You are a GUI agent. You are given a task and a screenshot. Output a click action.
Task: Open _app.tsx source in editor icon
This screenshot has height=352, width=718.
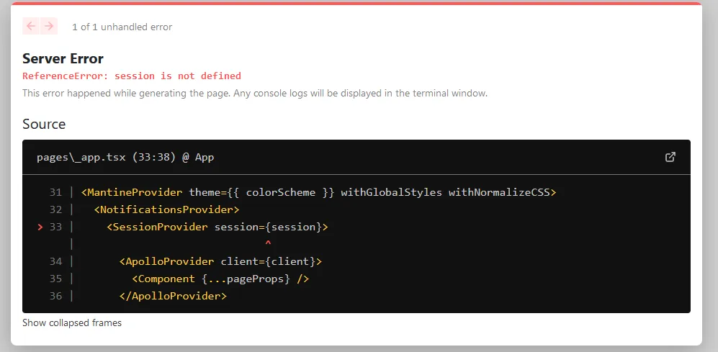(x=670, y=157)
